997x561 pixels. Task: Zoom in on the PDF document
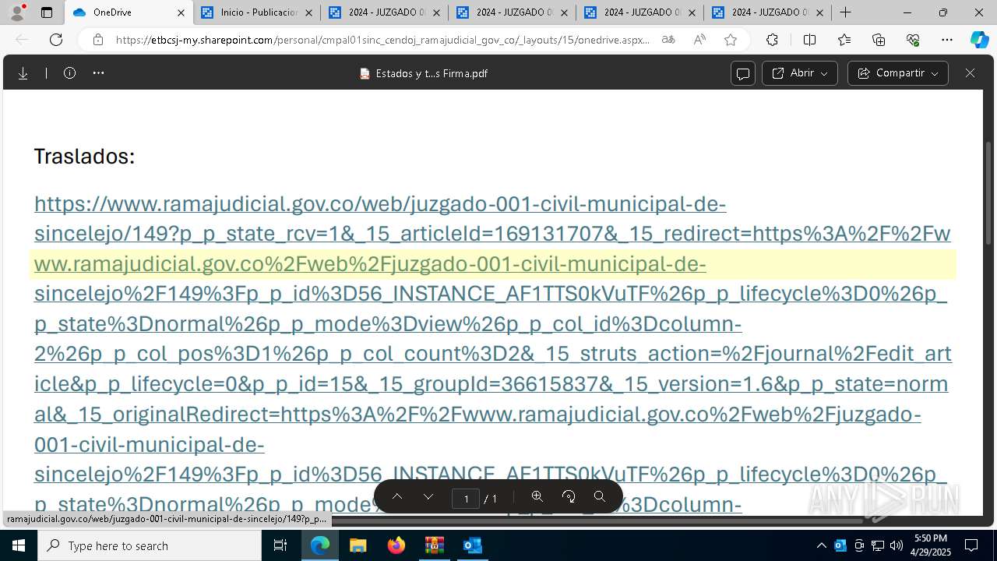click(x=537, y=497)
